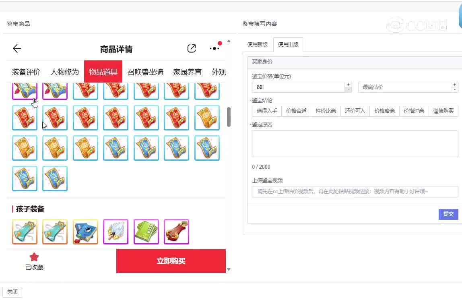Click the product panel scrollbar thumb
Viewport: 462px width, 302px height.
coord(229,117)
